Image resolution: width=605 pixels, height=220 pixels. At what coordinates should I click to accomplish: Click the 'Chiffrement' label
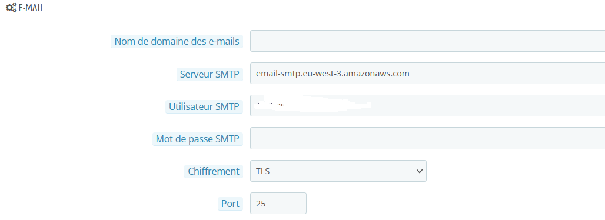click(x=214, y=171)
